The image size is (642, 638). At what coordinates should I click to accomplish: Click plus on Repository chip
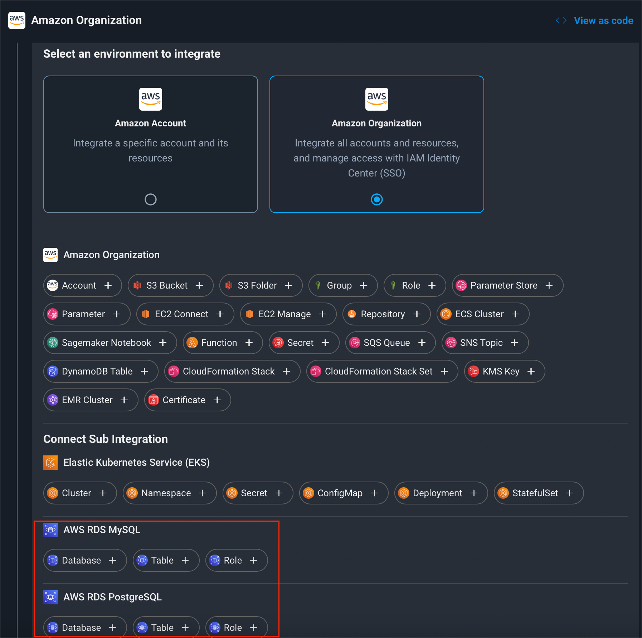coord(417,314)
